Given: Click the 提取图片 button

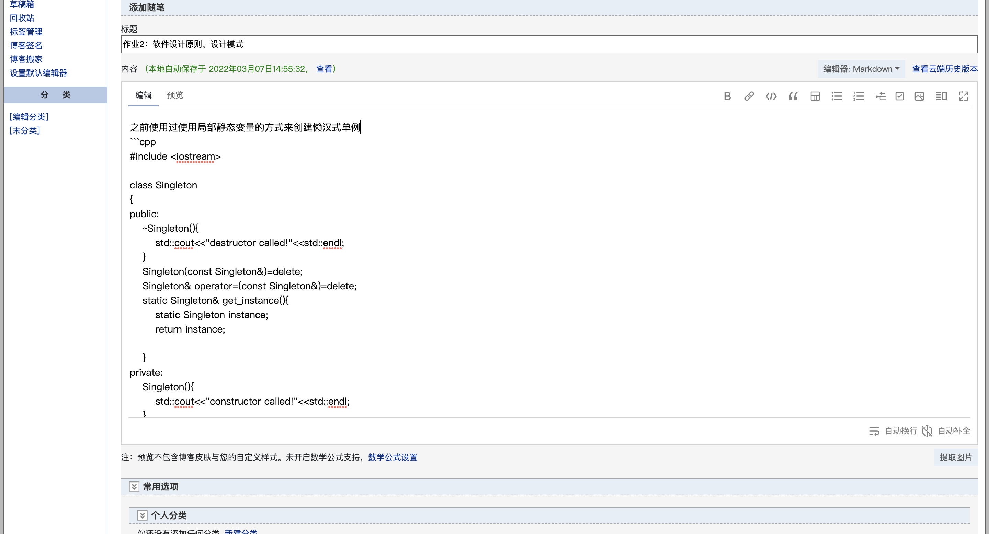Looking at the screenshot, I should (x=955, y=457).
